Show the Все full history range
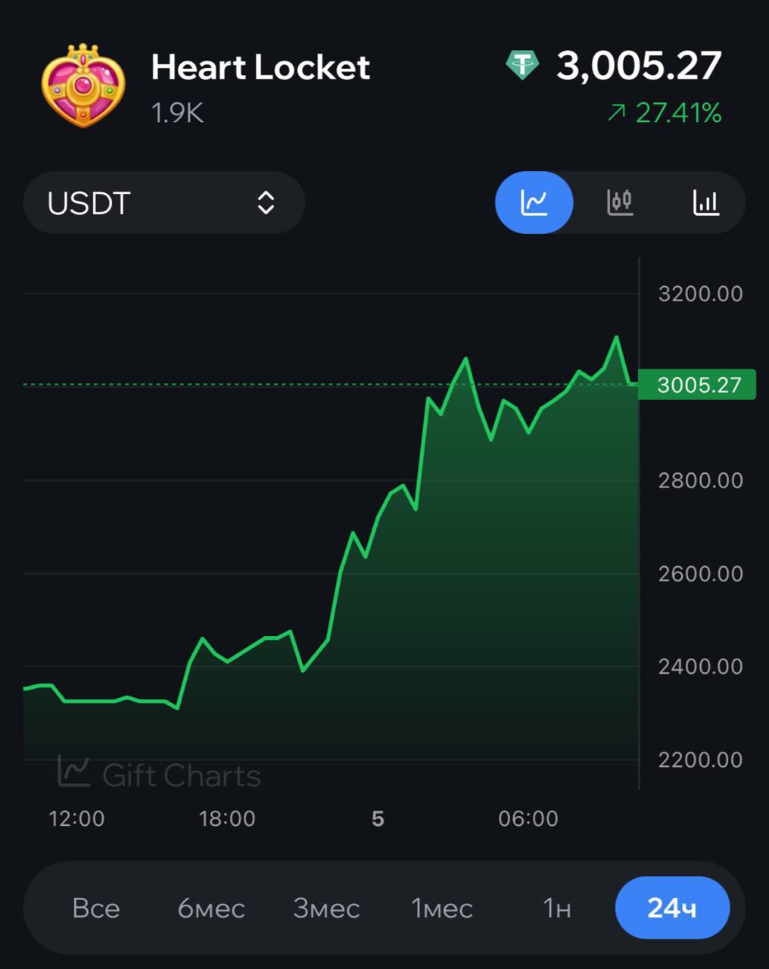Screen dimensions: 769x969 (x=96, y=908)
